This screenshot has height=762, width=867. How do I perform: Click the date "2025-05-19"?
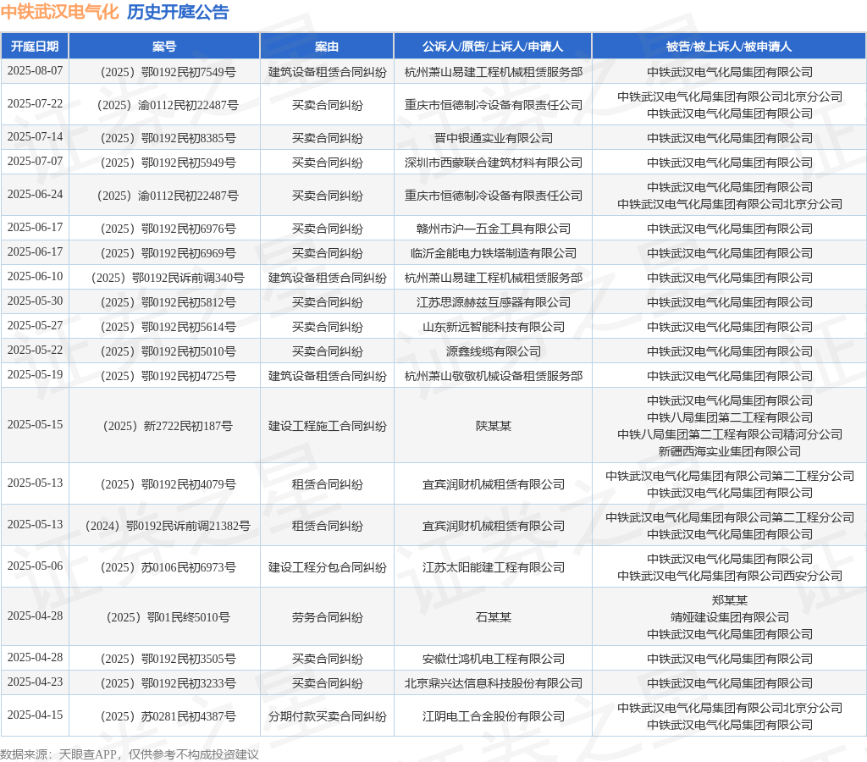pyautogui.click(x=35, y=375)
